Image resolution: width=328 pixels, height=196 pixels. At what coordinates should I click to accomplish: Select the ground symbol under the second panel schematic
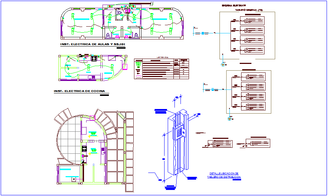[x=230, y=119]
